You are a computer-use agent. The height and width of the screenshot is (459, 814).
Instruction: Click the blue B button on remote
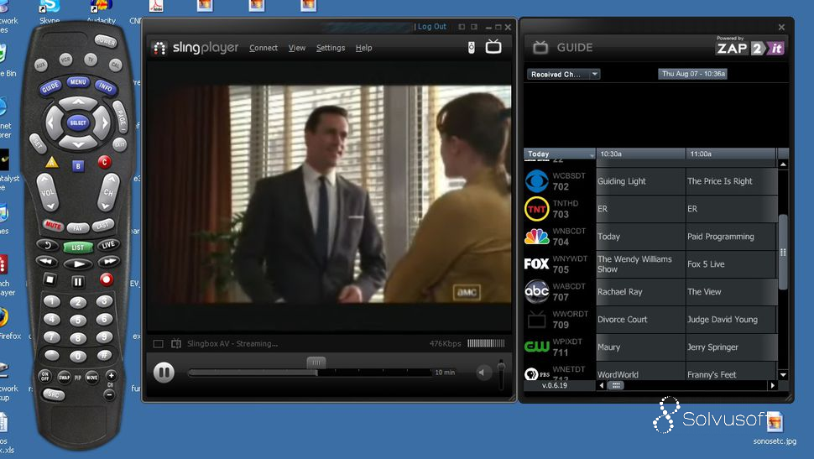[x=78, y=166]
